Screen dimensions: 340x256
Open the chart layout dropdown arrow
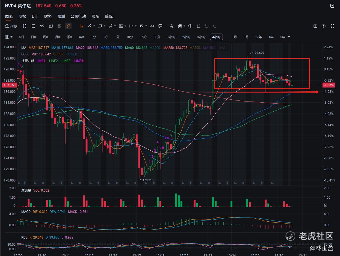pyautogui.click(x=11, y=37)
